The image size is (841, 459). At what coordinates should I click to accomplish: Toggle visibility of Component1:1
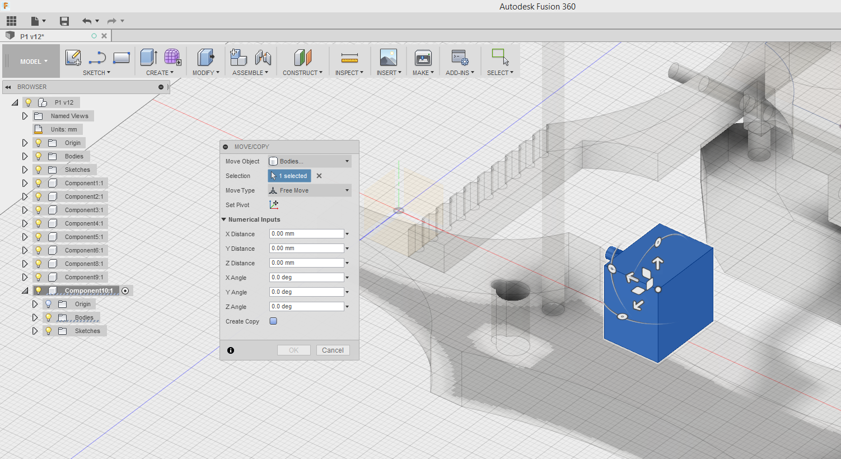point(39,183)
